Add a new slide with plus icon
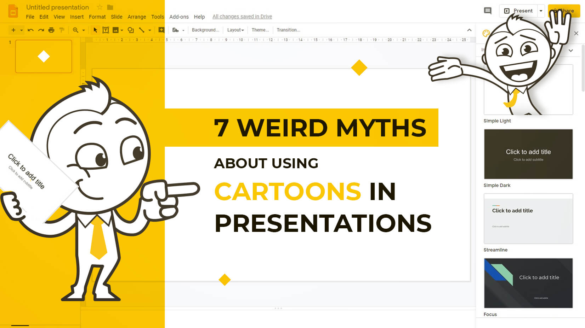The height and width of the screenshot is (328, 585). pyautogui.click(x=13, y=30)
